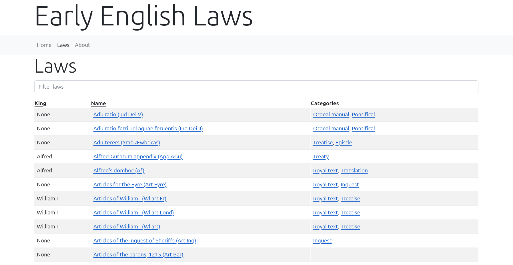Open the Adiuratio (Iud Dei V) law
This screenshot has width=513, height=265.
coord(118,115)
